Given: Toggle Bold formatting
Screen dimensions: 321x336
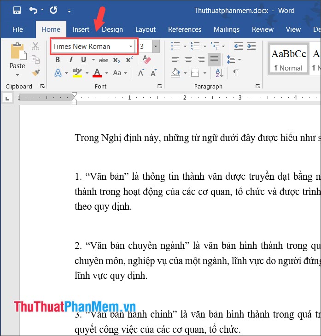Looking at the screenshot, I should coord(58,59).
